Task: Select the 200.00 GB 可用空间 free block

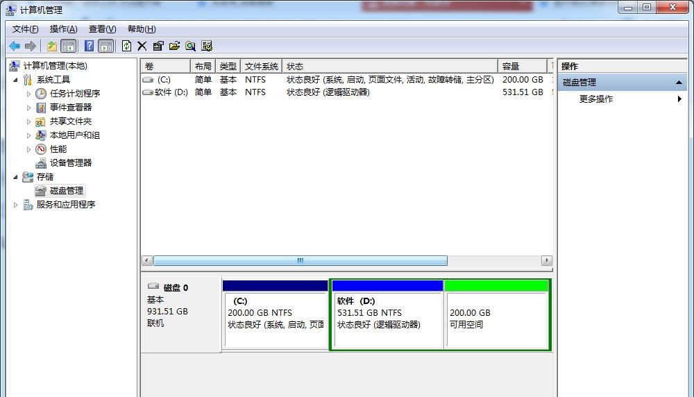Action: [x=497, y=315]
